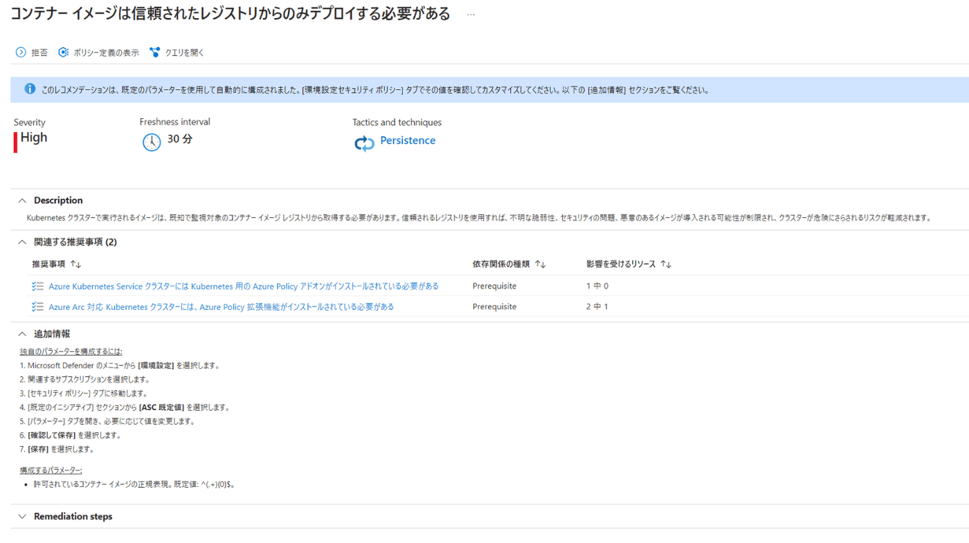Click step 7 保存 を選択します text
Screen dimensions: 969x543
pyautogui.click(x=57, y=449)
